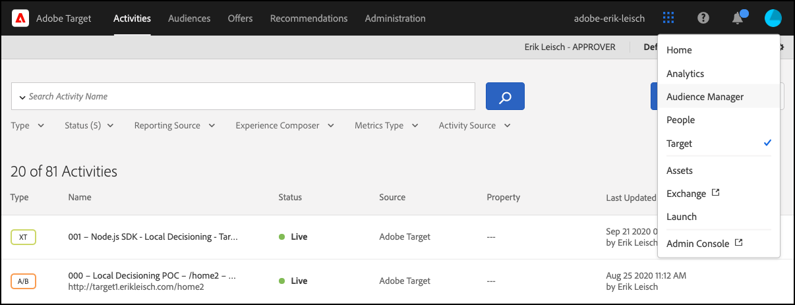Select Audience Manager from the app menu

tap(705, 97)
